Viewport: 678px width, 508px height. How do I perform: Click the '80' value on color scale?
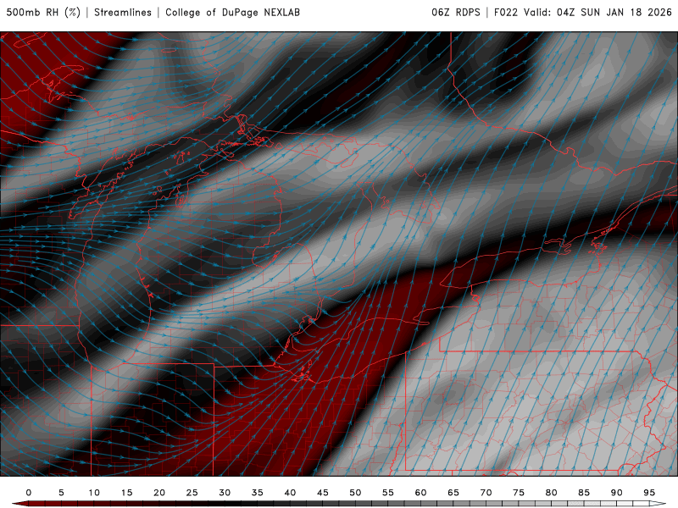(552, 493)
